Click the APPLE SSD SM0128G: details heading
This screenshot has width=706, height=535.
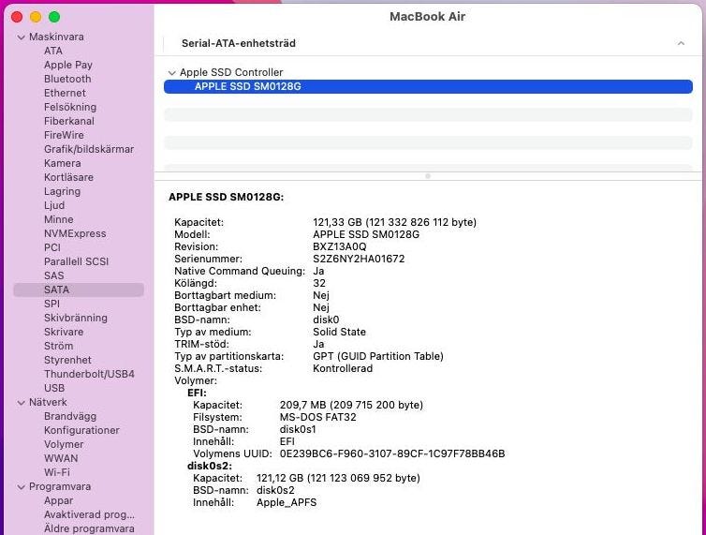click(x=226, y=197)
